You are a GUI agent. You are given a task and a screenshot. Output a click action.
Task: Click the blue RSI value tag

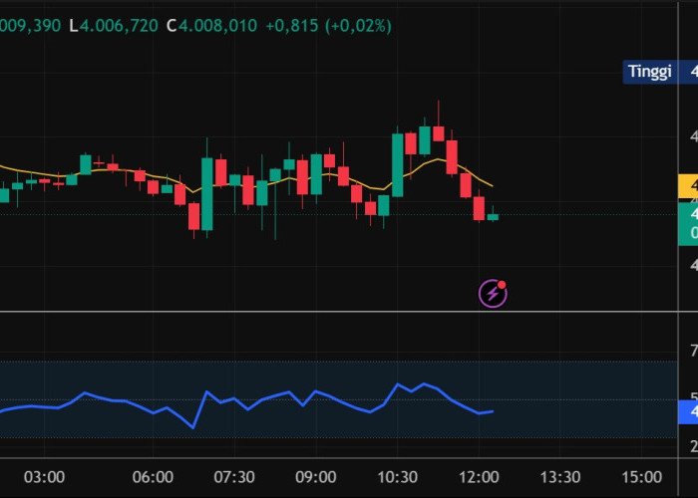(x=688, y=411)
